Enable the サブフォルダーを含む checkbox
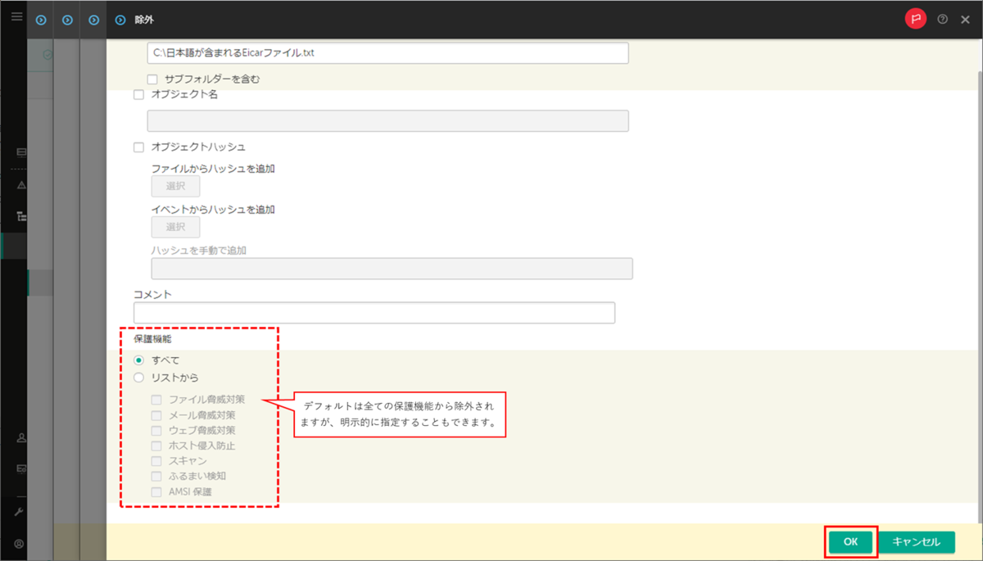The image size is (983, 561). [x=152, y=79]
